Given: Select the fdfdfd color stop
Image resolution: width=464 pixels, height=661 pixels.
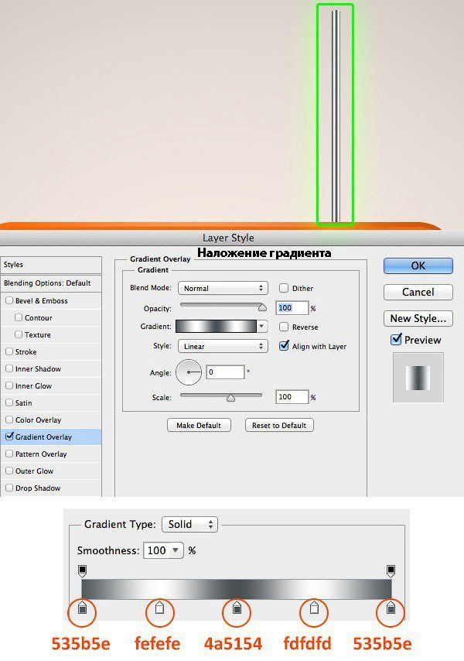Looking at the screenshot, I should 314,608.
